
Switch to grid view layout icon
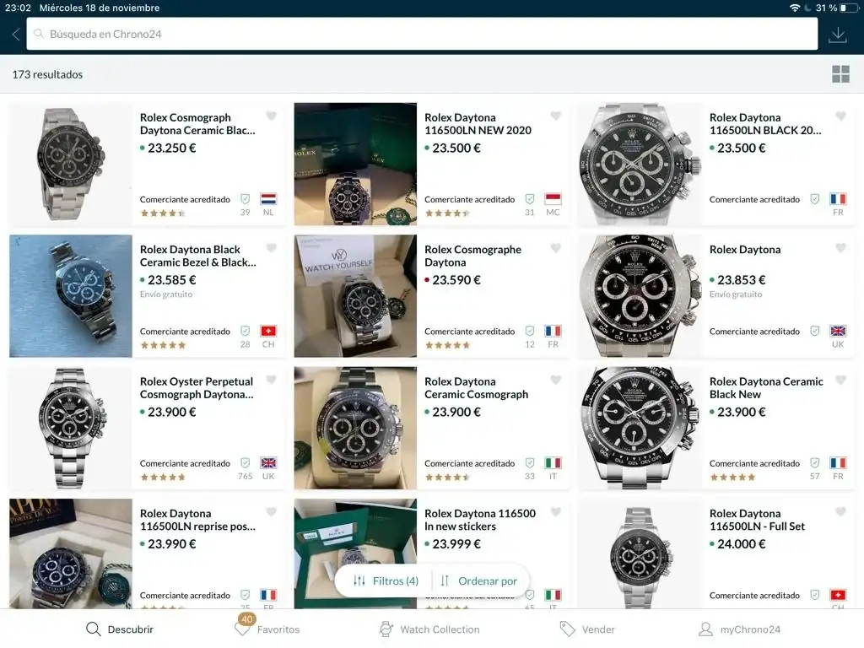point(840,74)
